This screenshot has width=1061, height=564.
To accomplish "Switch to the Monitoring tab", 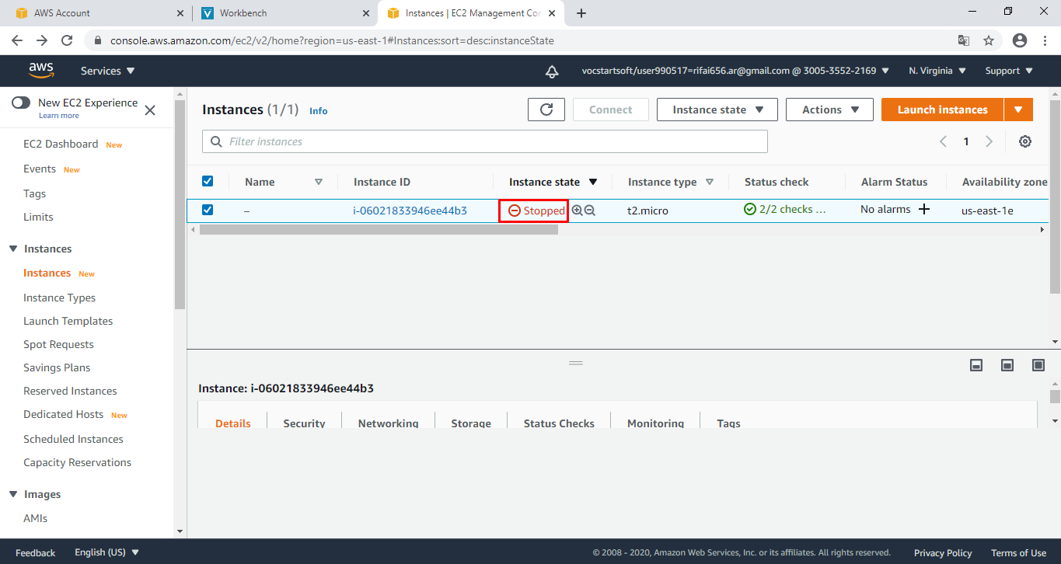I will [x=655, y=423].
